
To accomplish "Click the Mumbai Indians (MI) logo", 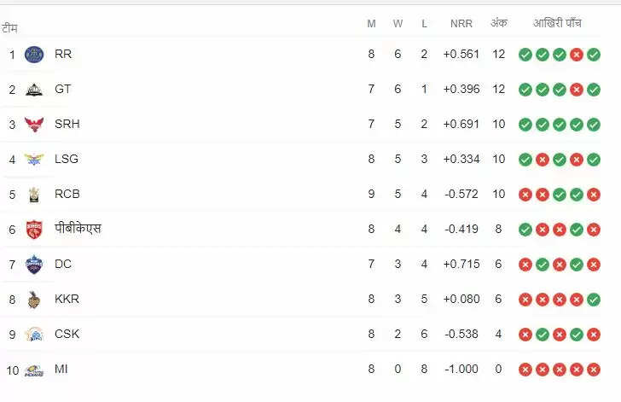I will [x=34, y=370].
